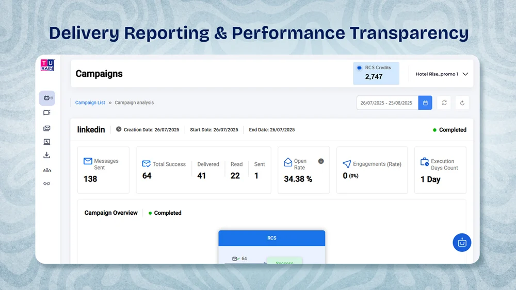Click the Execution Days Count briefcase icon
The height and width of the screenshot is (290, 516).
[425, 162]
